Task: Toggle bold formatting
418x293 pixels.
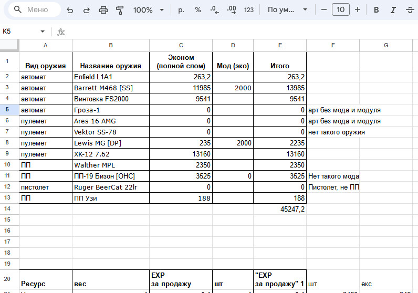Action: click(377, 10)
